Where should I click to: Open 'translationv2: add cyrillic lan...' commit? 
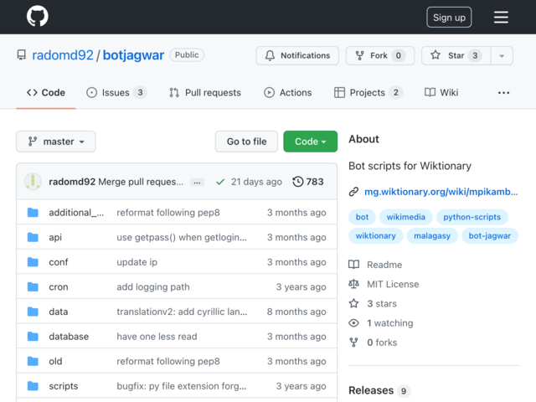[x=182, y=312]
